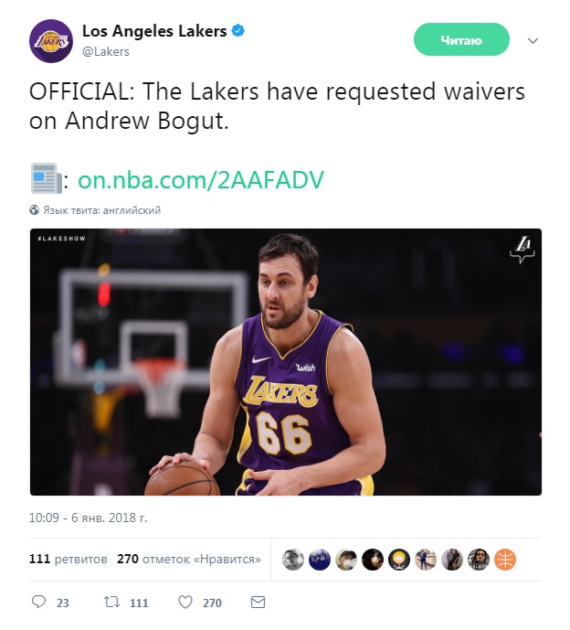
Task: Open the Andrew Bogut photo
Action: (x=286, y=361)
